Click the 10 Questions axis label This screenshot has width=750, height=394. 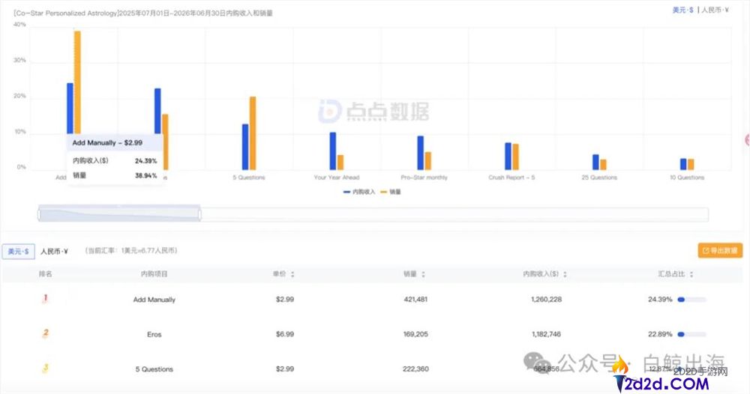coord(687,178)
